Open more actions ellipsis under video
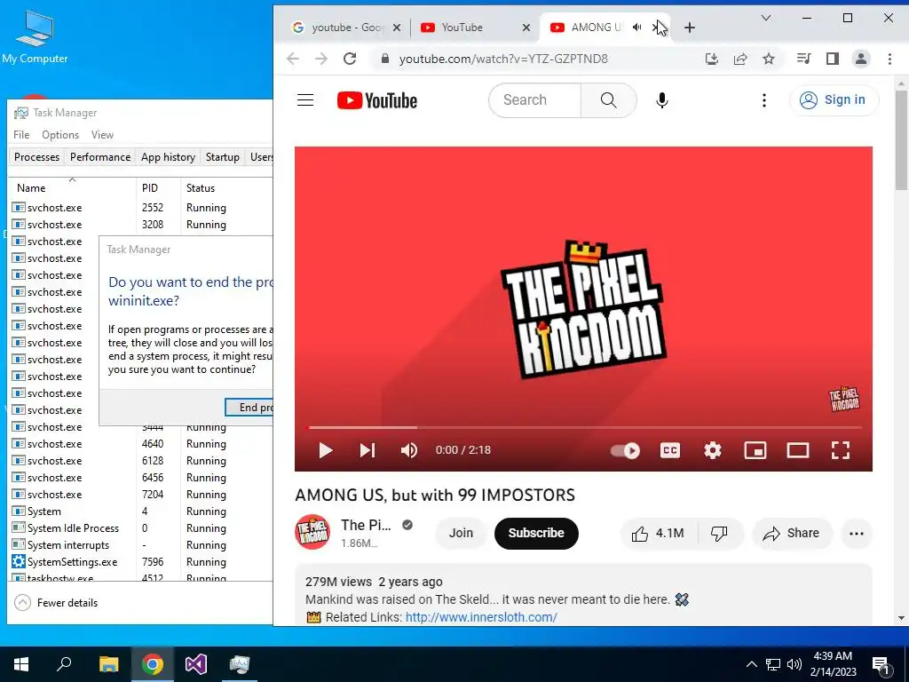909x682 pixels. 857,534
